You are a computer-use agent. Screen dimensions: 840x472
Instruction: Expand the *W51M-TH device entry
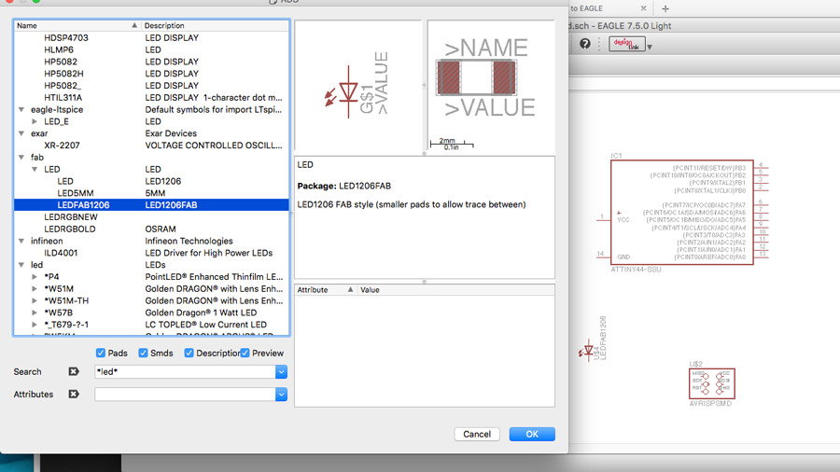point(35,300)
